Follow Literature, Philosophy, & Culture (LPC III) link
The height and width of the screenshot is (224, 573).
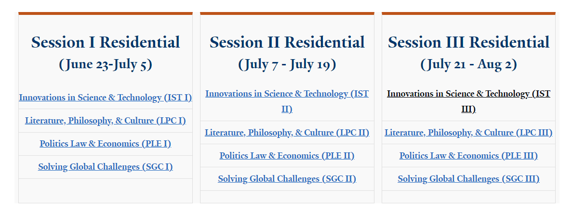tap(468, 133)
